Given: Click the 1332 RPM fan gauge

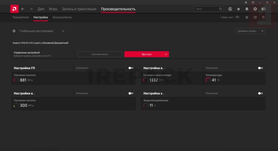Looking at the screenshot, I should (146, 80).
